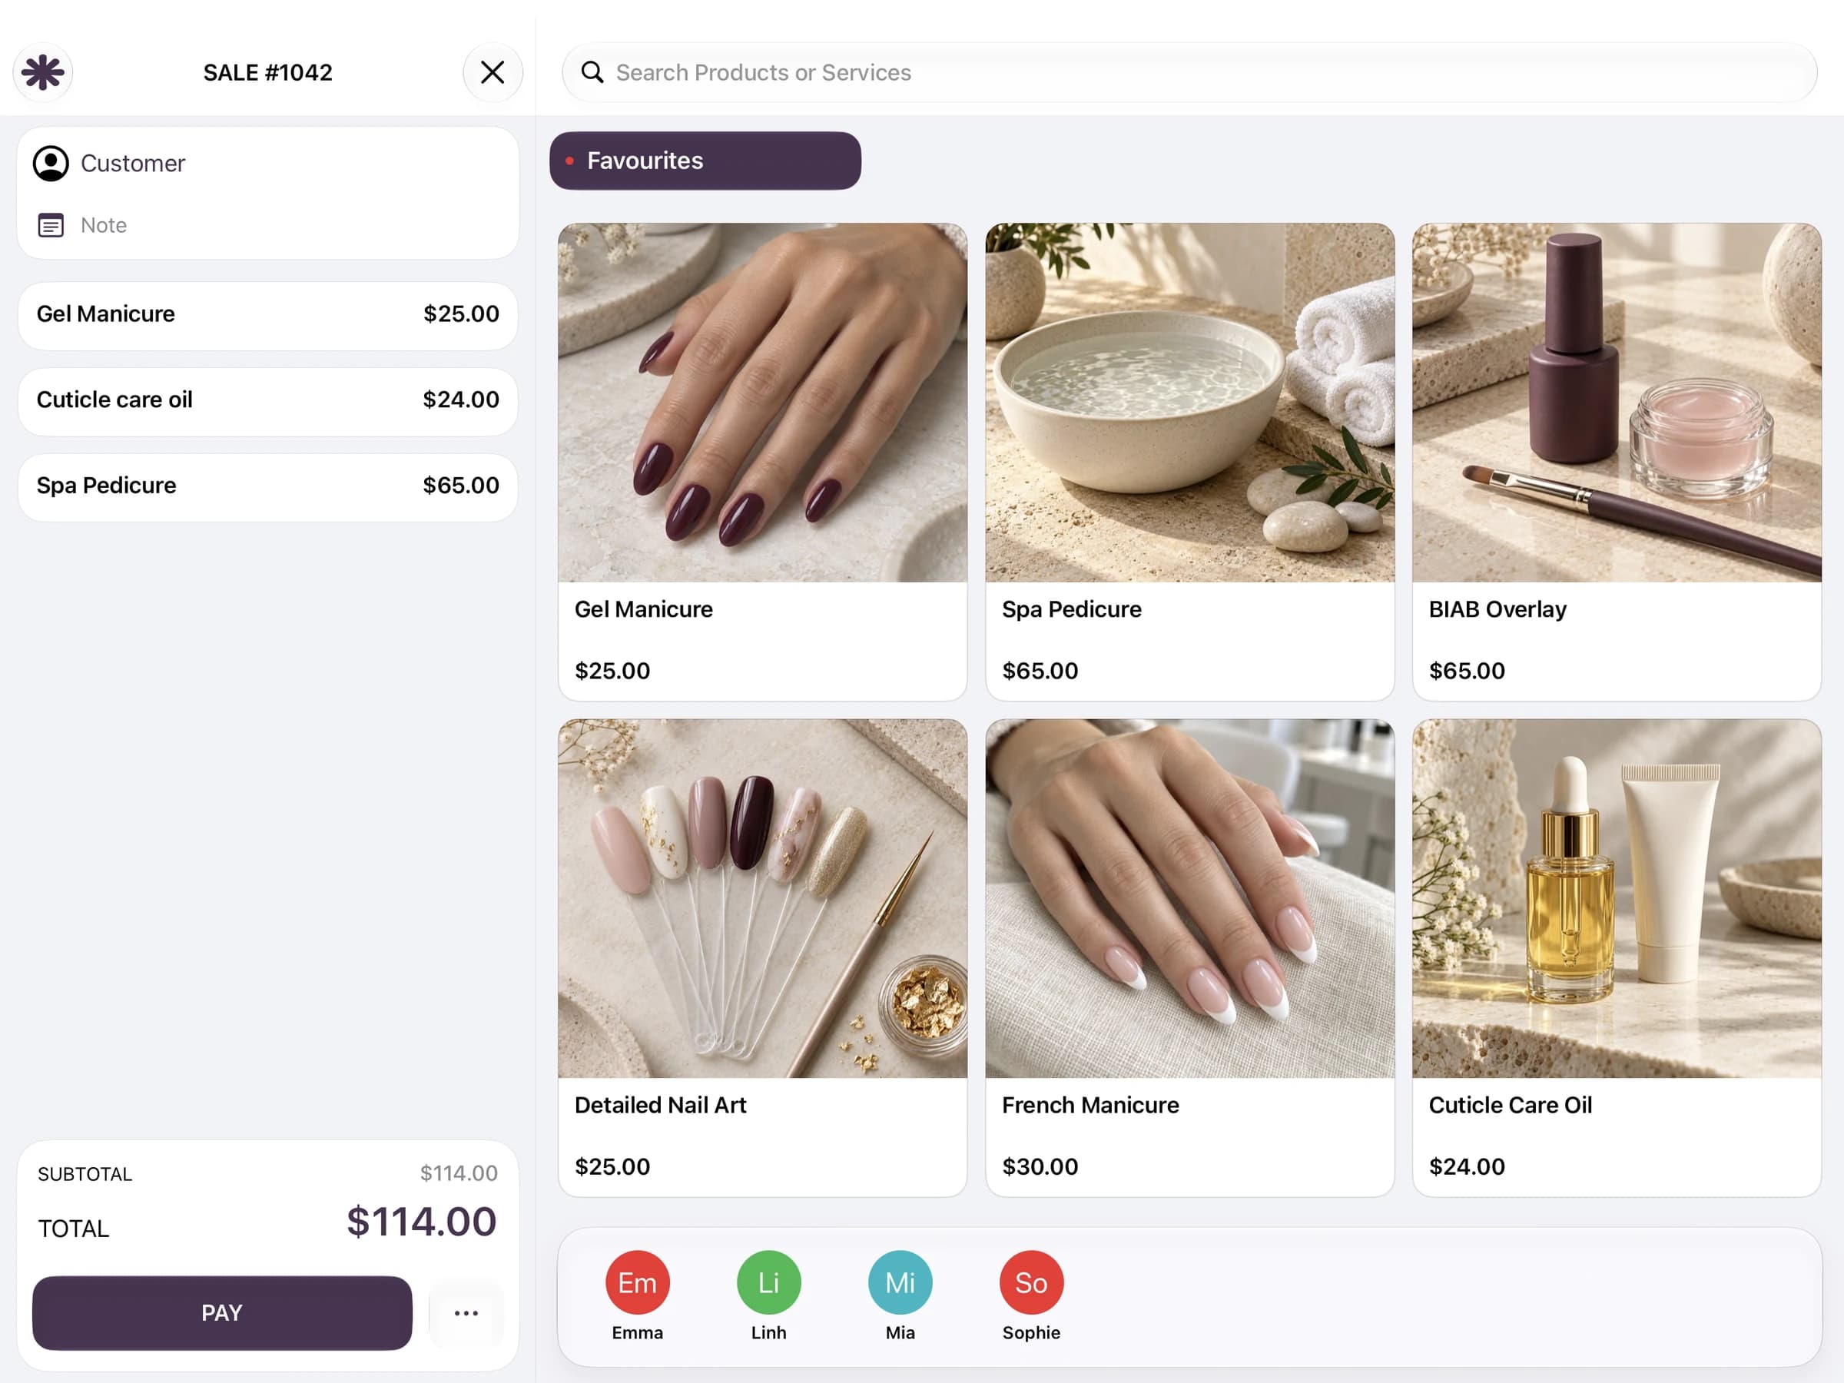The height and width of the screenshot is (1383, 1844).
Task: Add a Customer to the sale
Action: point(267,164)
